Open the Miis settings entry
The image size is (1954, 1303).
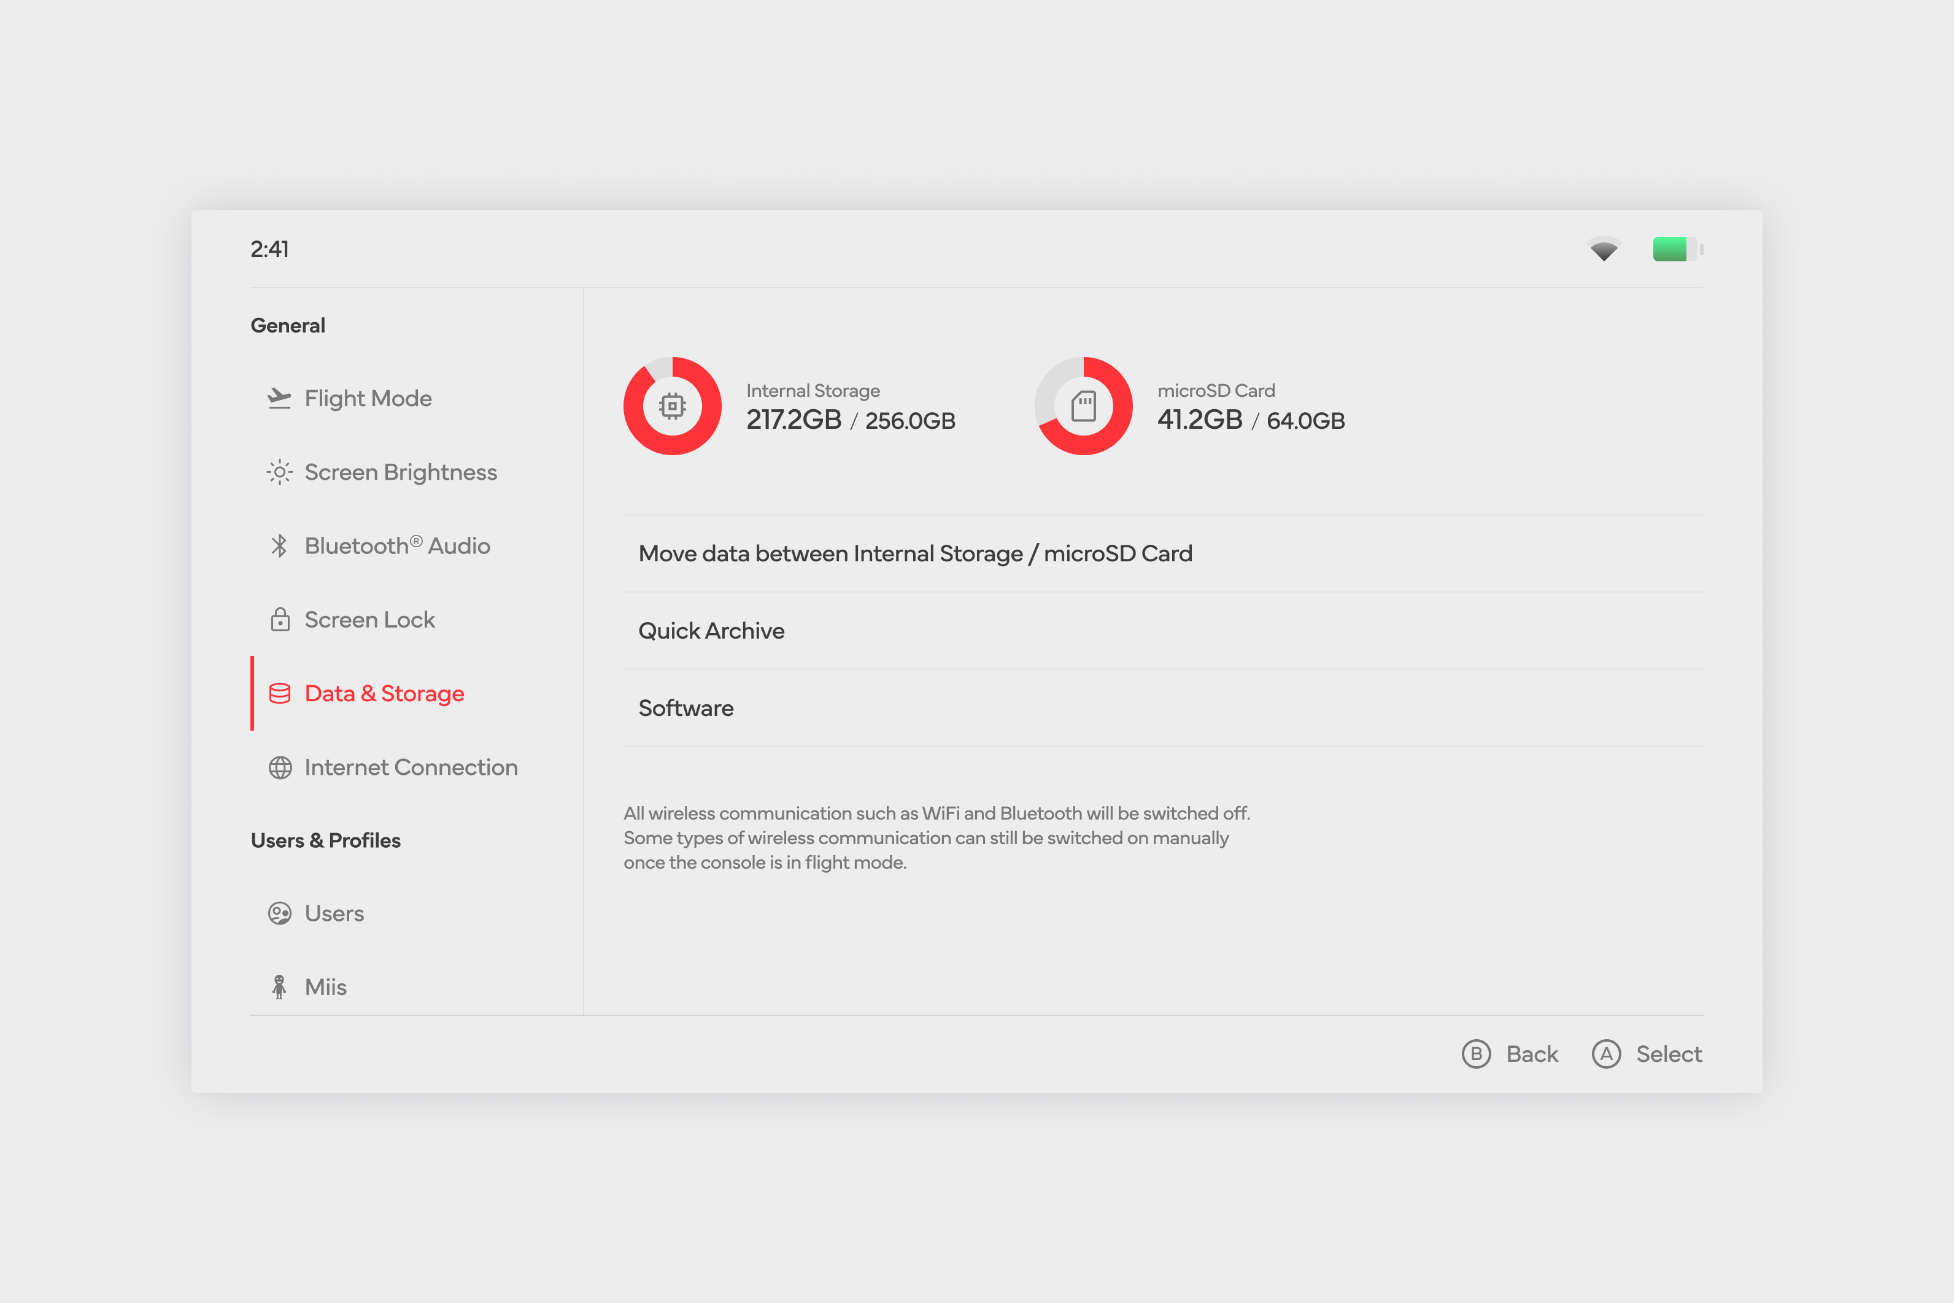click(x=325, y=987)
